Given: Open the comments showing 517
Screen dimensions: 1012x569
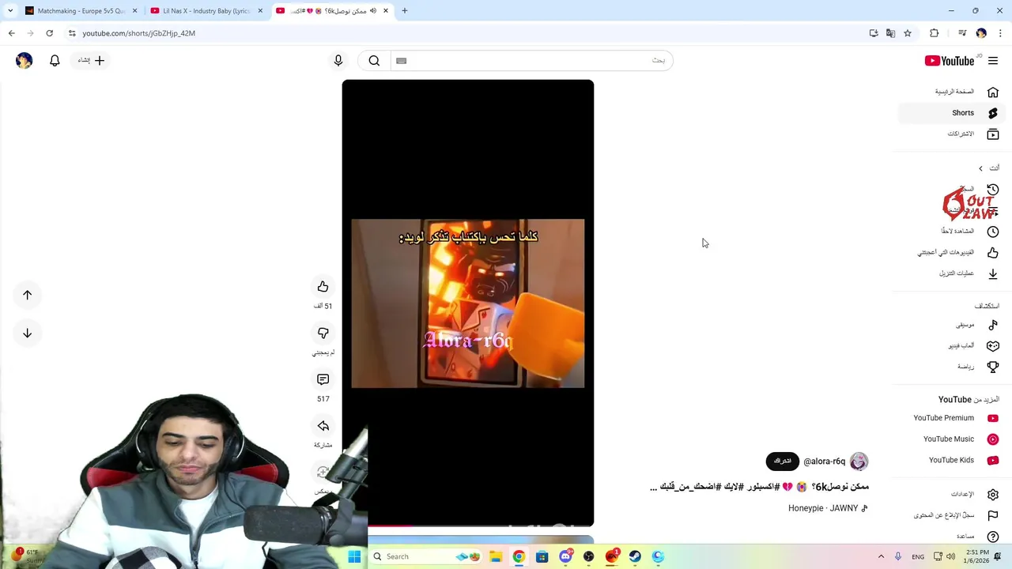Looking at the screenshot, I should point(323,380).
